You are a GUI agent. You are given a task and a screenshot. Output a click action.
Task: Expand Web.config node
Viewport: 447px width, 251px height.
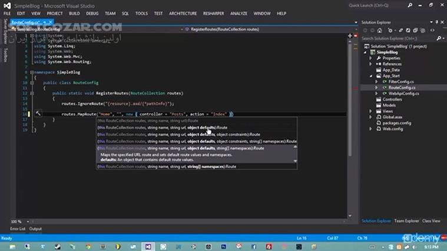click(x=370, y=129)
